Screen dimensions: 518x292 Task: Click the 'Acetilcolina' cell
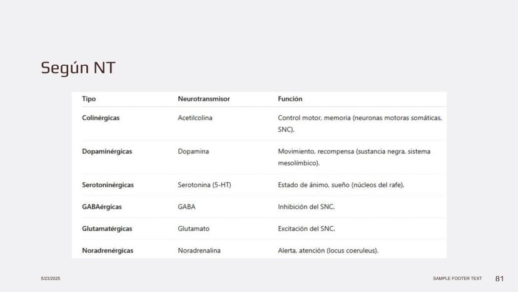click(x=195, y=118)
